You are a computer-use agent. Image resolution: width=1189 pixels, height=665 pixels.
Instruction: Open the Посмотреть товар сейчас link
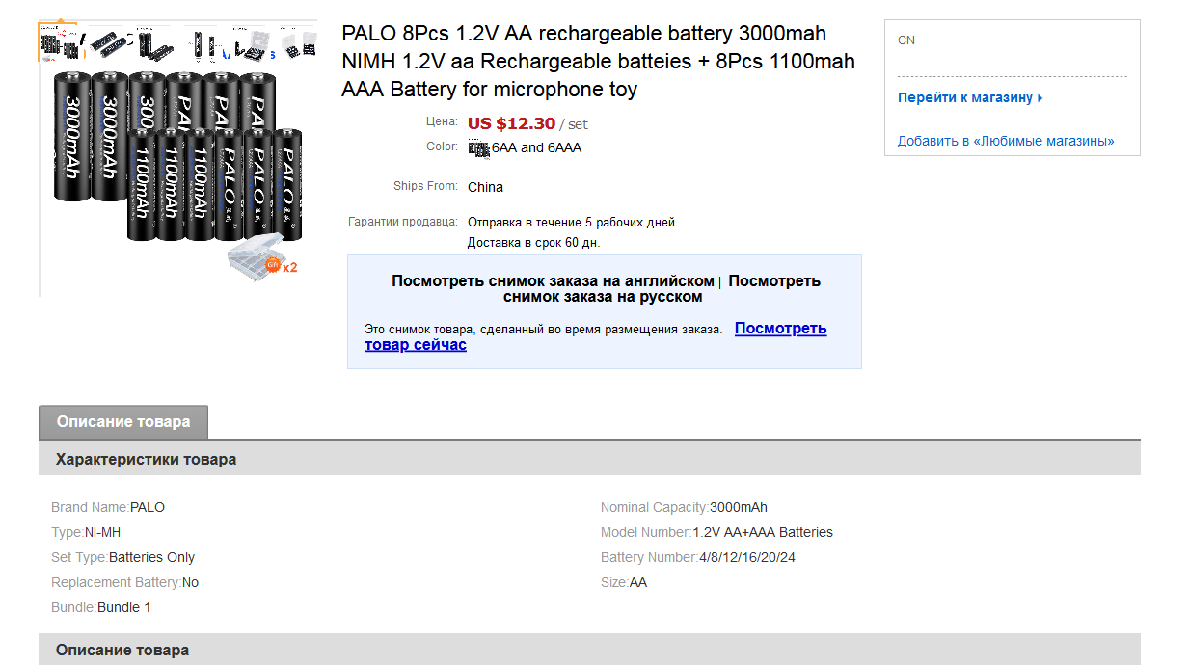click(780, 329)
